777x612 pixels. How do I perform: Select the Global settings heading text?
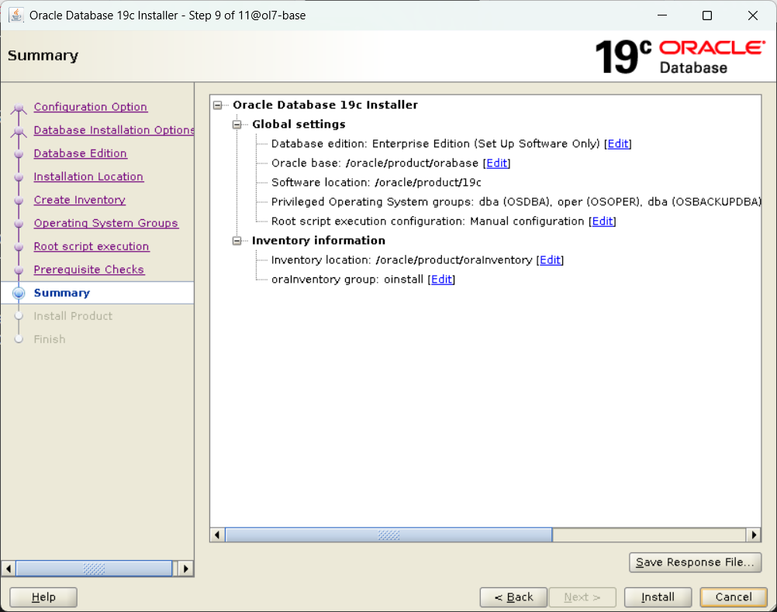[x=299, y=124]
